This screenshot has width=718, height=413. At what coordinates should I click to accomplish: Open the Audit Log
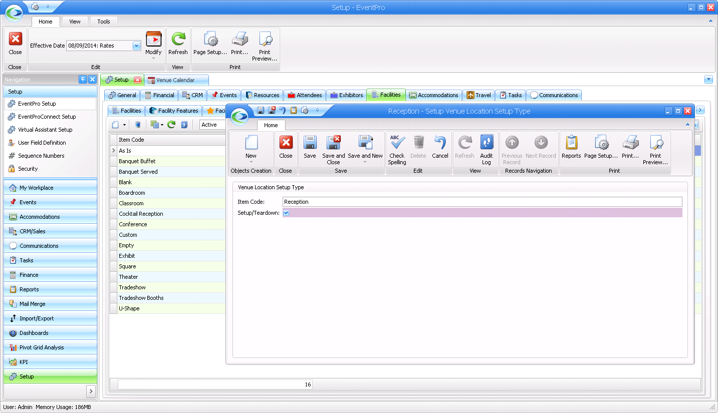[x=486, y=150]
